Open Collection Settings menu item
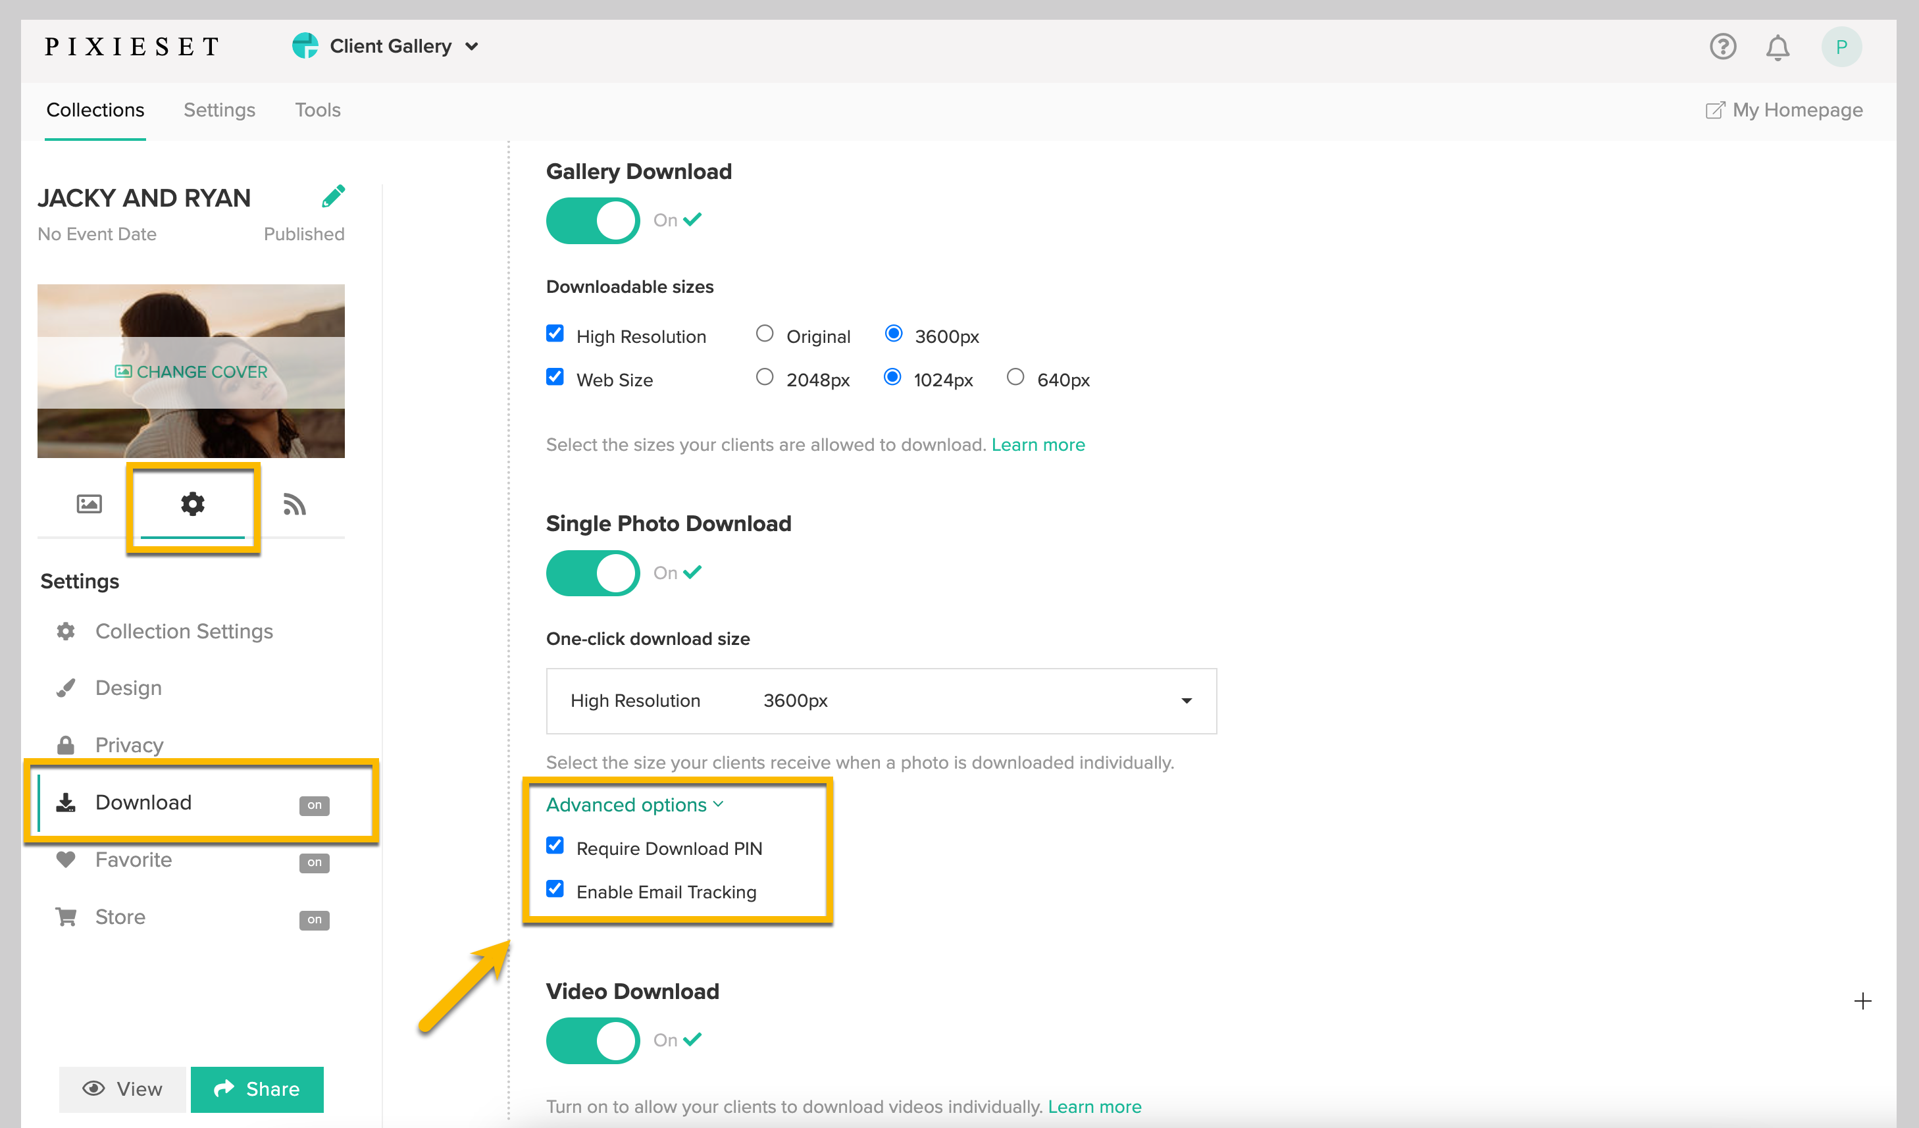This screenshot has width=1919, height=1128. 184,631
